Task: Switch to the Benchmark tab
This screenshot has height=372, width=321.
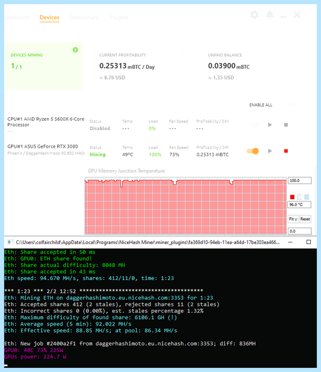Action: pyautogui.click(x=85, y=17)
